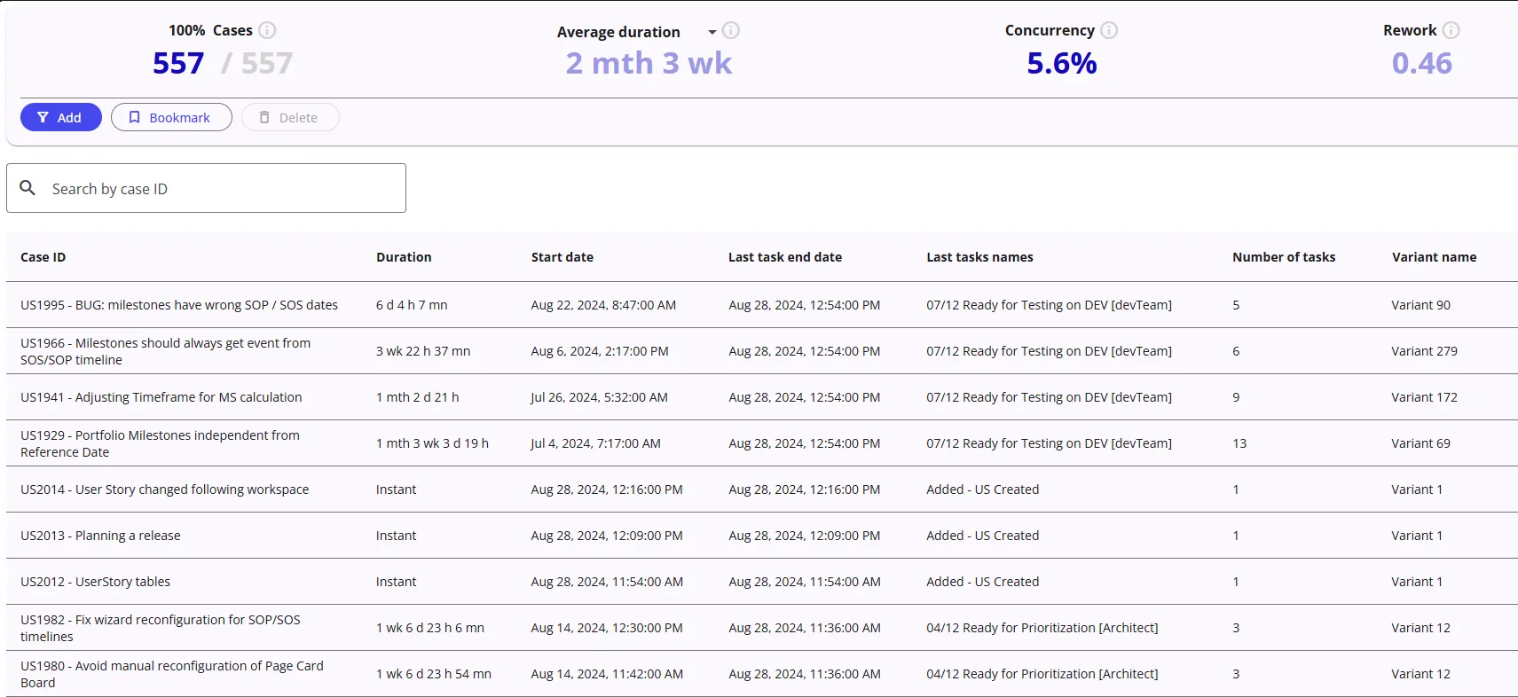Click the Case ID column header

pyautogui.click(x=43, y=257)
